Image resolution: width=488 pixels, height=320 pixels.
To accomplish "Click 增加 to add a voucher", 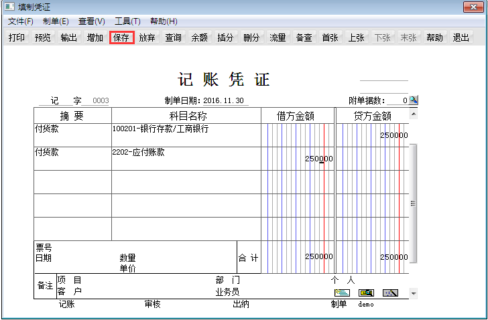I will point(95,37).
